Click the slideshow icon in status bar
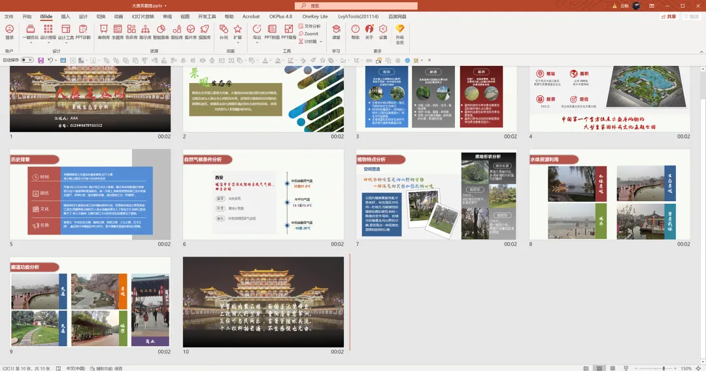This screenshot has height=371, width=706. click(626, 368)
